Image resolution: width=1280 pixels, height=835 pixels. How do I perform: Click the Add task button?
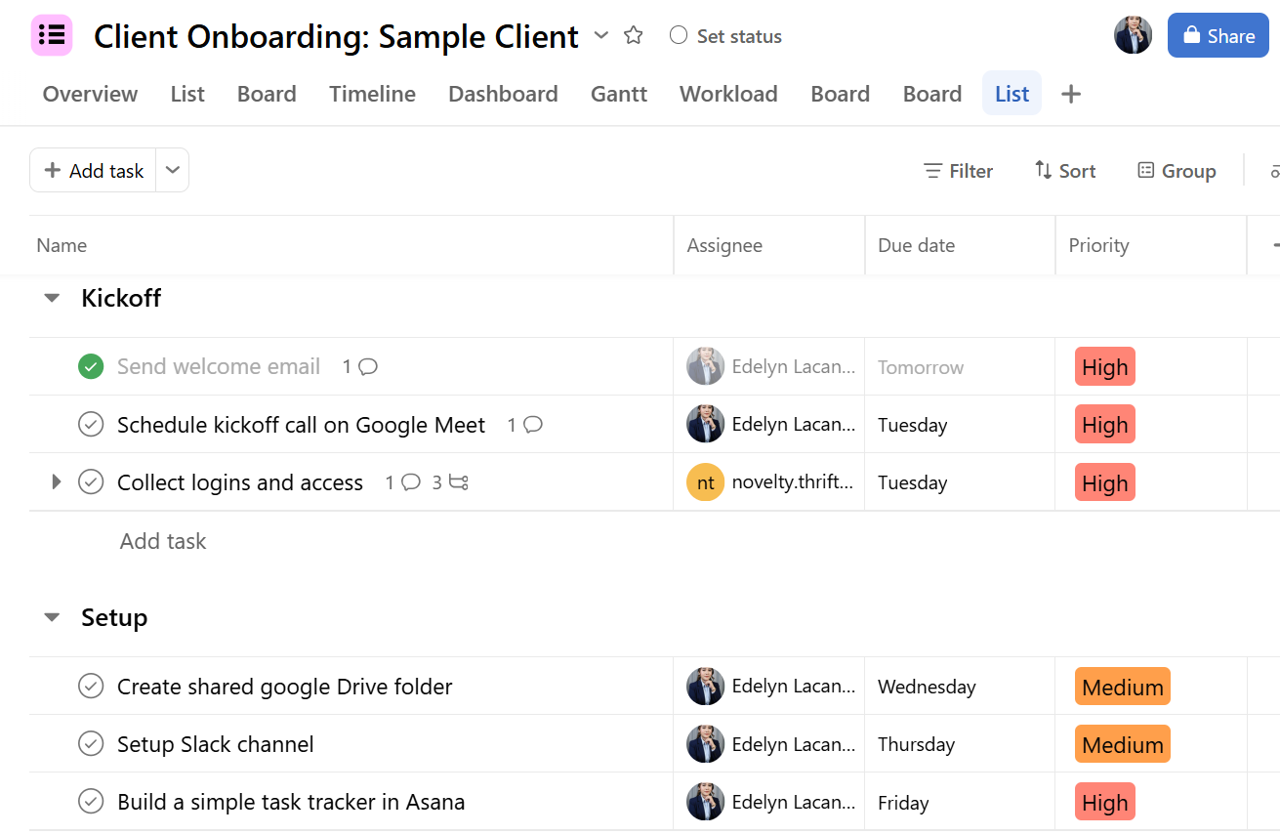94,170
